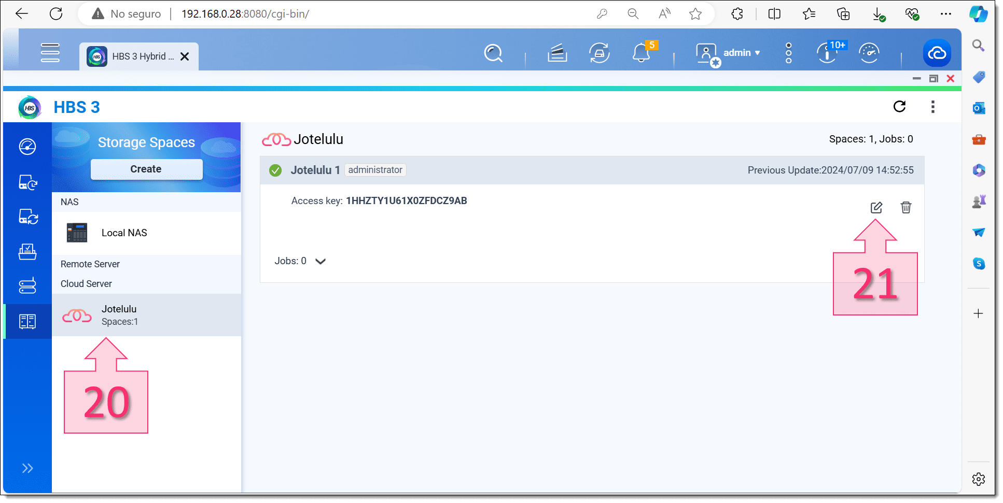Click the administrator tag label
Image resolution: width=1003 pixels, height=503 pixels.
coord(375,170)
